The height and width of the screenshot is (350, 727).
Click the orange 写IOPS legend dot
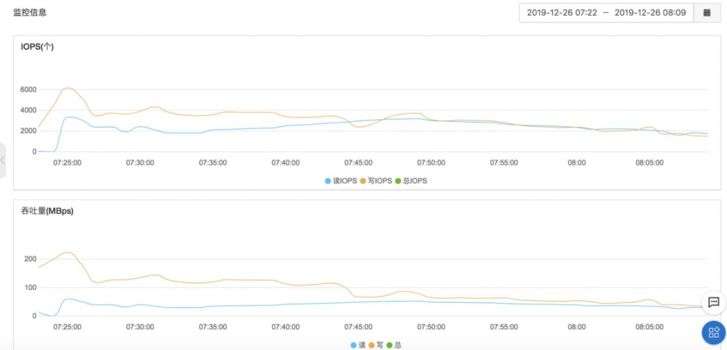363,181
